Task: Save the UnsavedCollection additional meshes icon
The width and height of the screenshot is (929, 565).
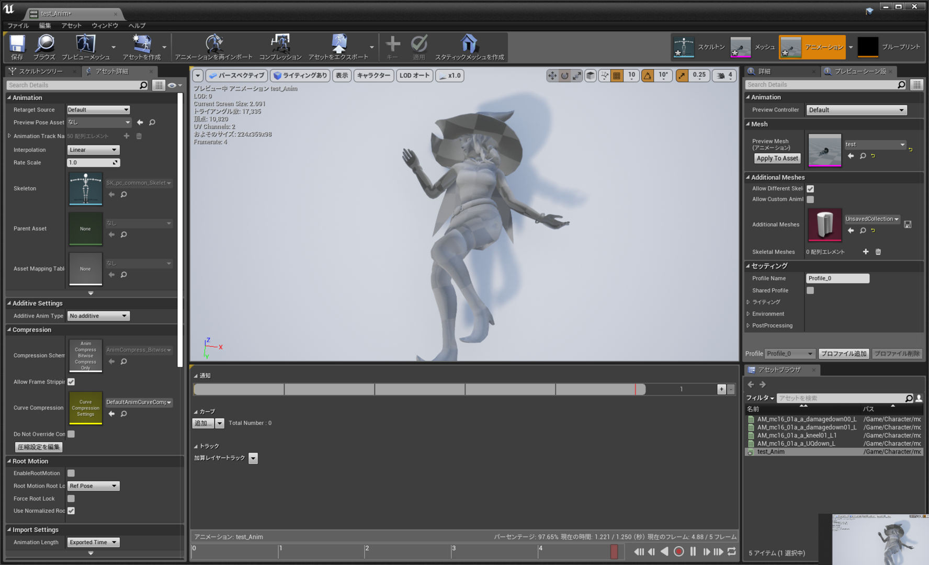Action: pyautogui.click(x=908, y=224)
